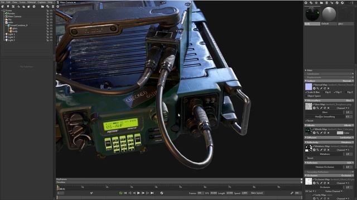Select Light 2 in scene tree
Viewport: 357px width, 200px height.
[x=11, y=37]
